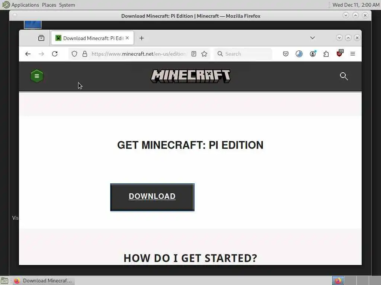Go back to the previous page

point(28,54)
